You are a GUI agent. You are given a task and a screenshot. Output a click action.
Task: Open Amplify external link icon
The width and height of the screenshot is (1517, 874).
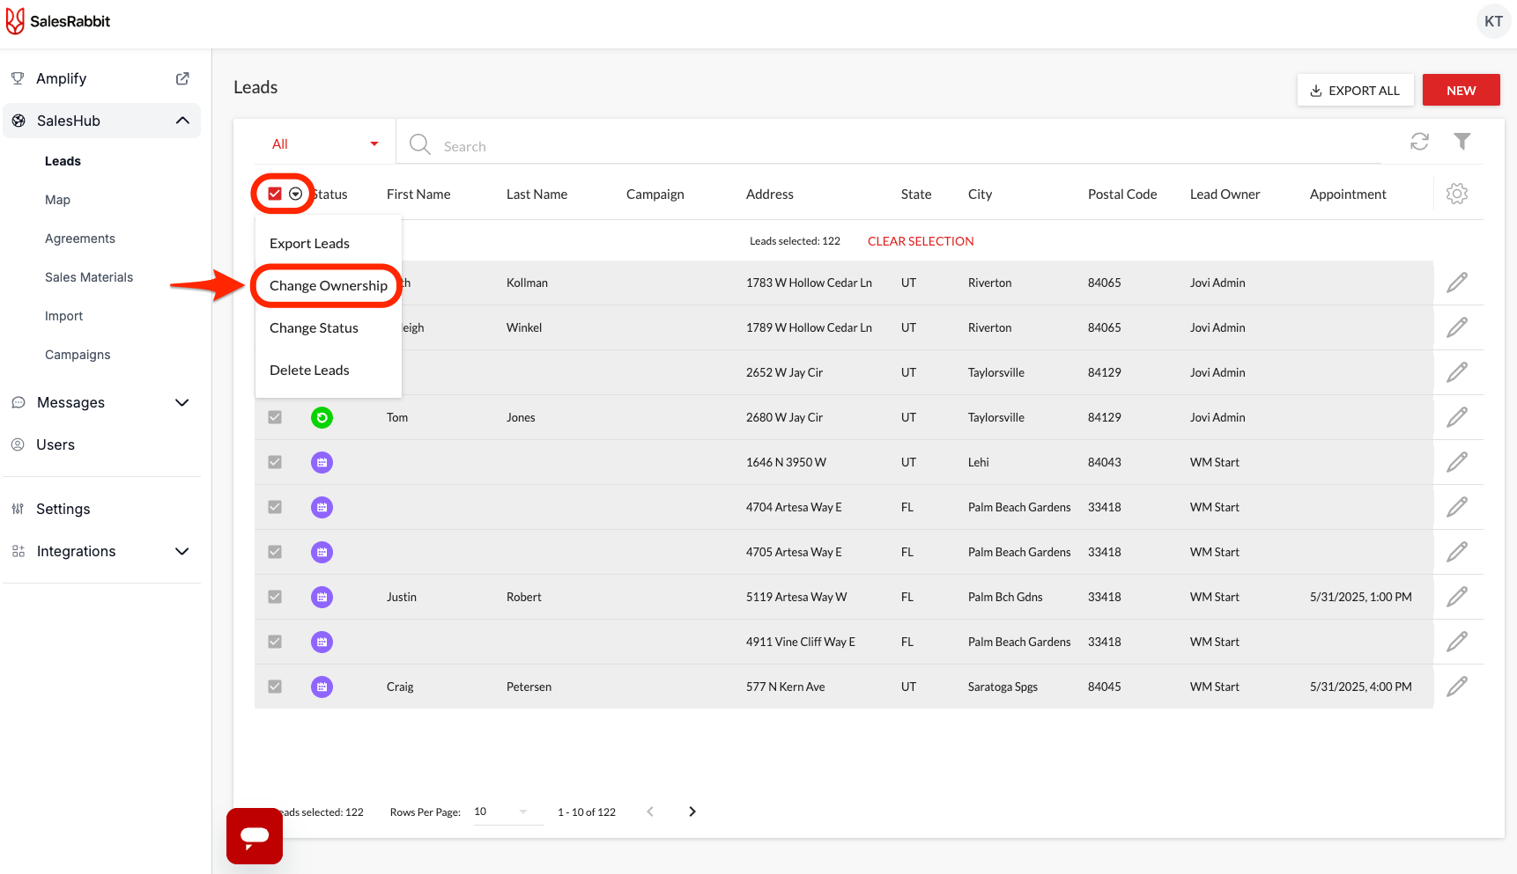(182, 78)
